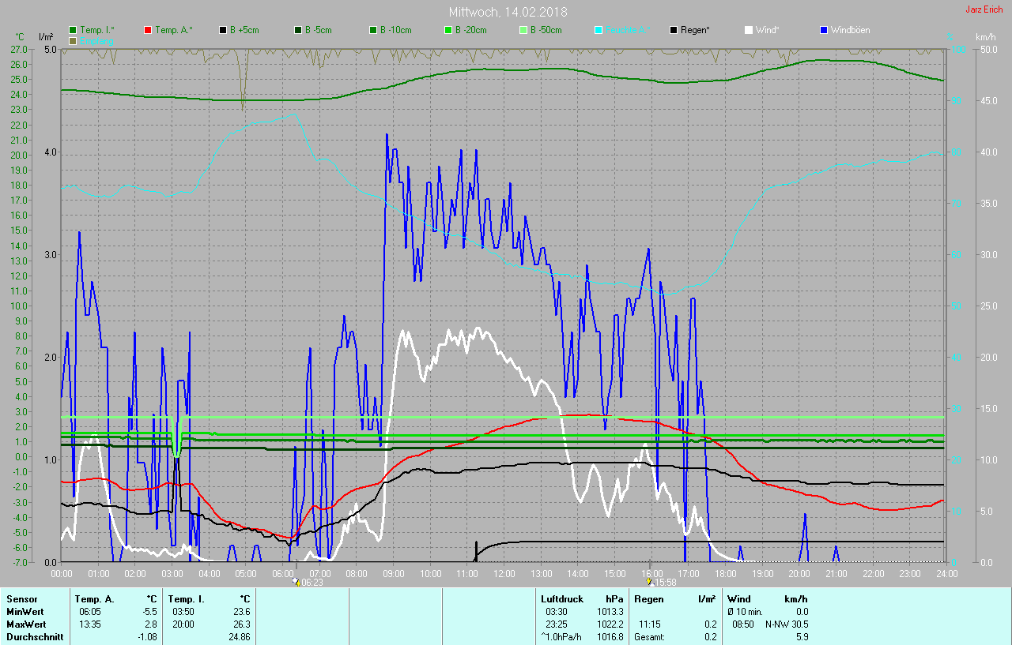Click the 12:00 label on time axis
Image resolution: width=1012 pixels, height=645 pixels.
point(504,573)
